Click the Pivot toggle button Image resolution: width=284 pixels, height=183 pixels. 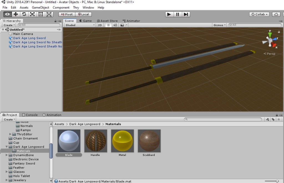pyautogui.click(x=67, y=14)
